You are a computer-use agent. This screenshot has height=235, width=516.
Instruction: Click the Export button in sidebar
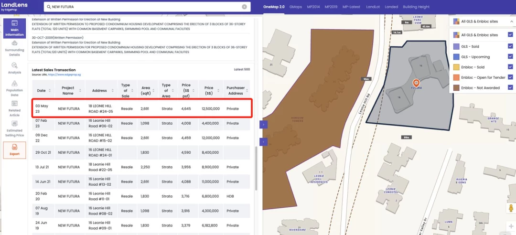(x=14, y=150)
